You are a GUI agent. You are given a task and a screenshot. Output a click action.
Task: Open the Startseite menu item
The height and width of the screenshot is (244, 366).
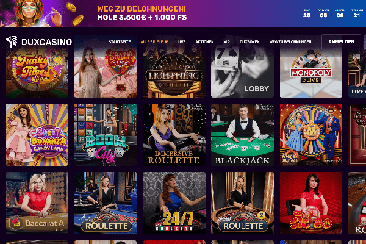click(120, 42)
